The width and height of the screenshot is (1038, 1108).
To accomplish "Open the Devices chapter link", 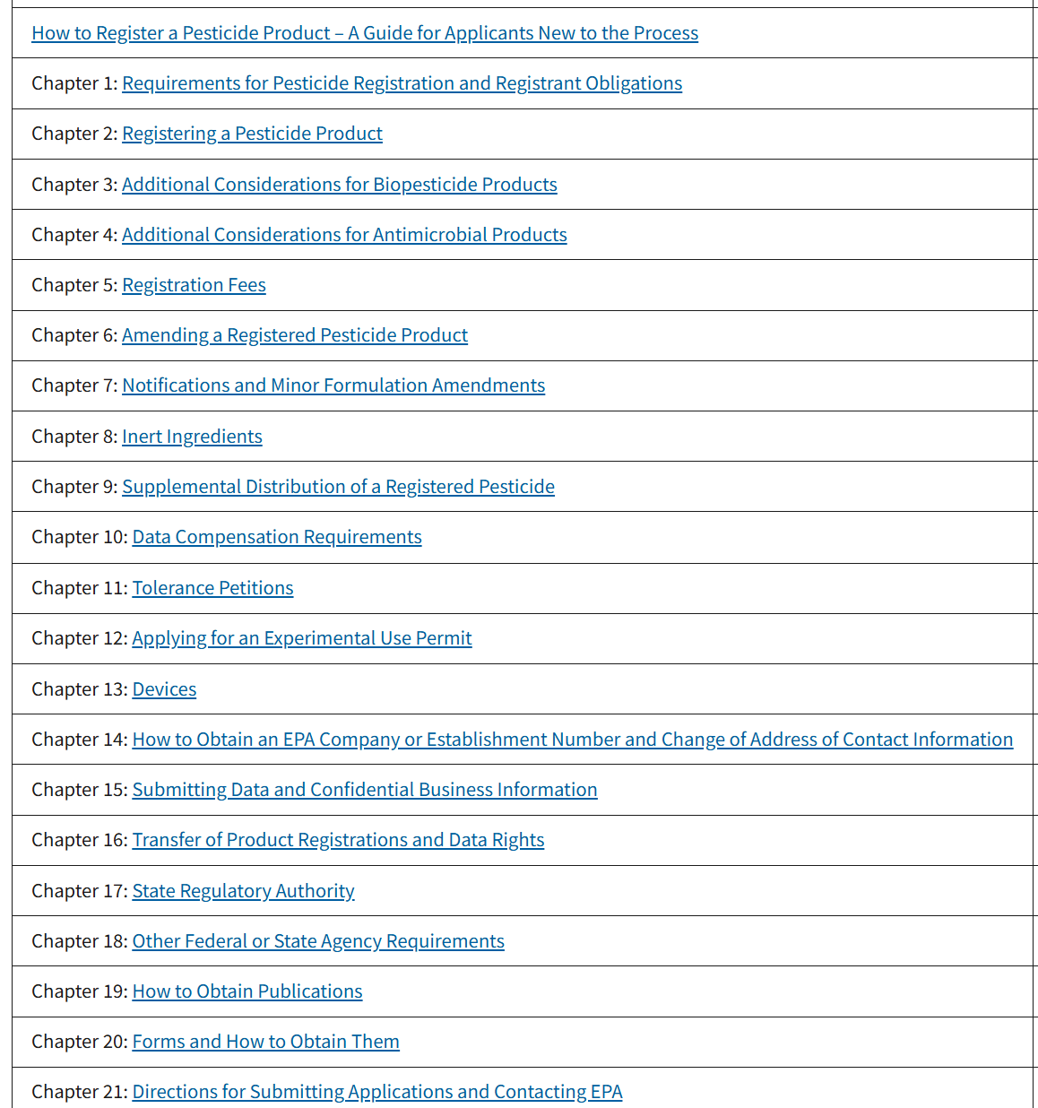I will 164,689.
